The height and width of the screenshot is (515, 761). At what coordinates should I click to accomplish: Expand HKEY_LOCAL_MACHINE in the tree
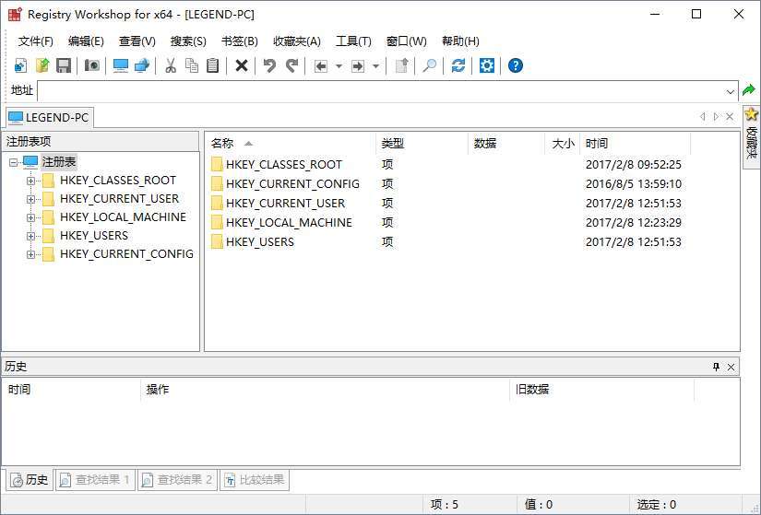coord(30,217)
